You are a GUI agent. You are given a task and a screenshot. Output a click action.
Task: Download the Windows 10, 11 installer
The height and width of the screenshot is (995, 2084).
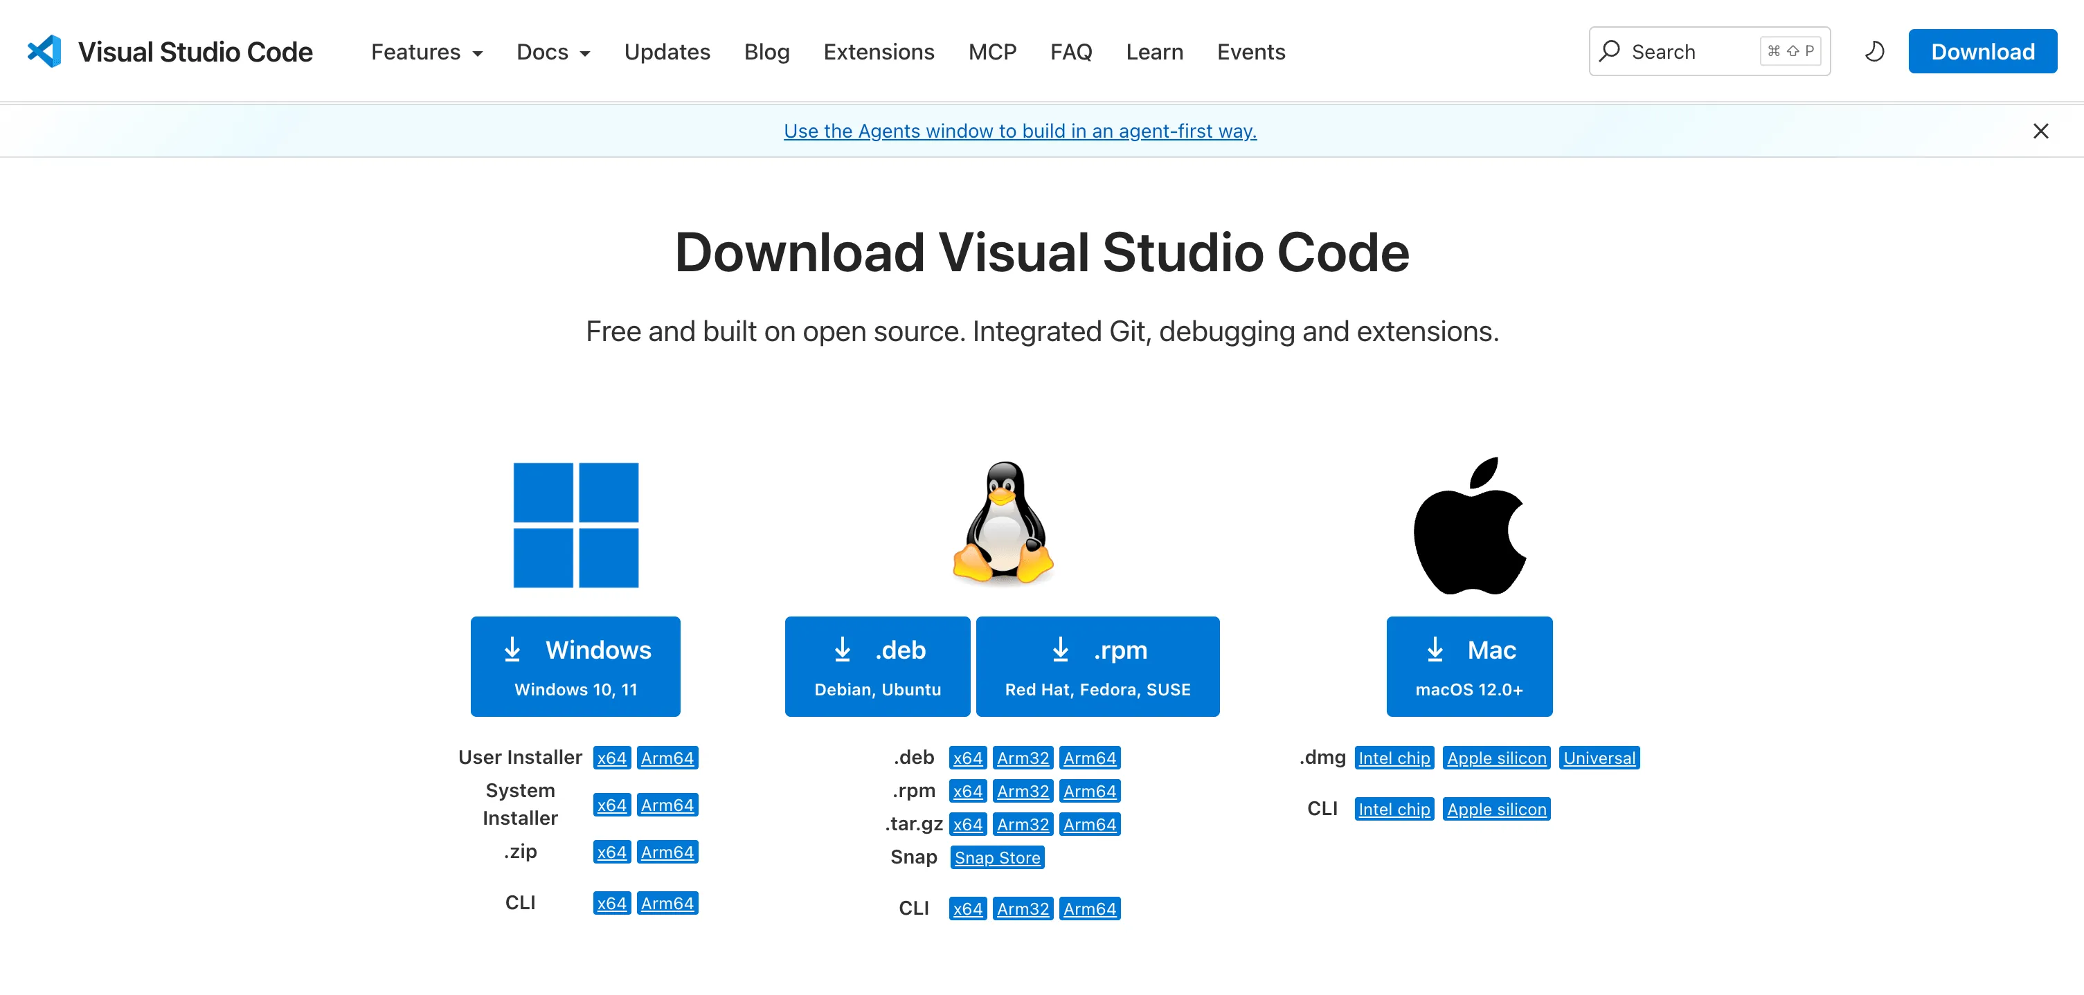(575, 667)
